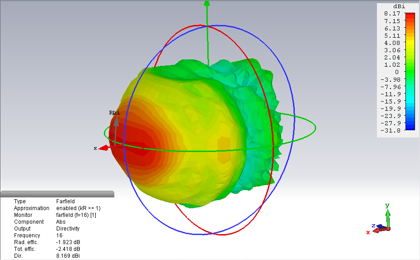The width and height of the screenshot is (420, 260).
Task: Click the green arrowhead at top of plot
Action: [x=207, y=4]
